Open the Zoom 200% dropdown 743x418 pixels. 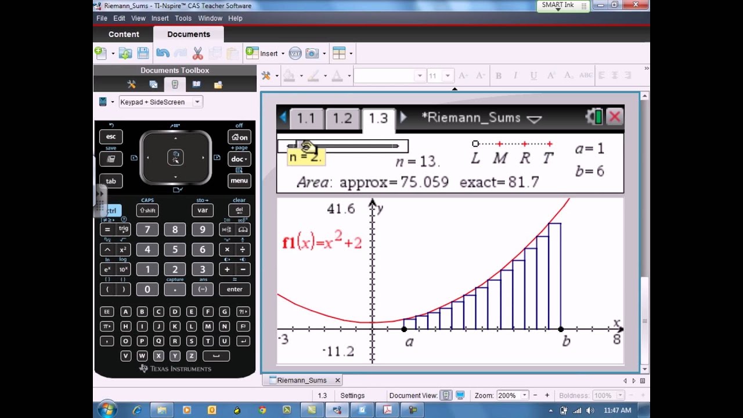point(524,395)
